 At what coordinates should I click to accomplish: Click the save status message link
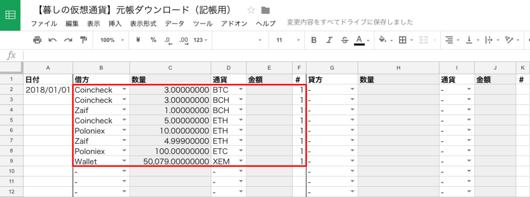click(x=350, y=23)
